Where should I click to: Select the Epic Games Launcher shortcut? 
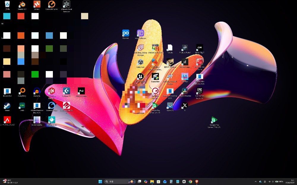point(200,94)
